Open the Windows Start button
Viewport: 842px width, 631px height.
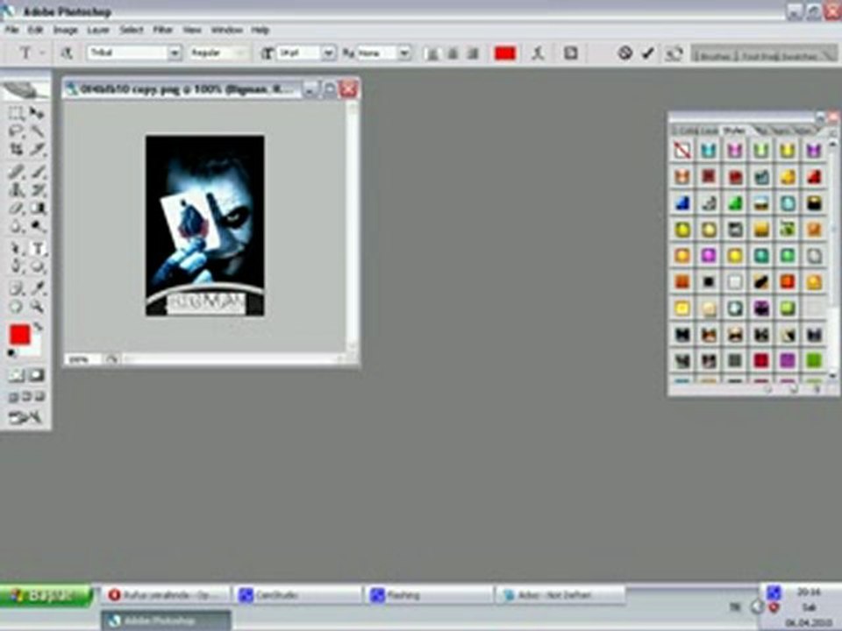point(46,596)
